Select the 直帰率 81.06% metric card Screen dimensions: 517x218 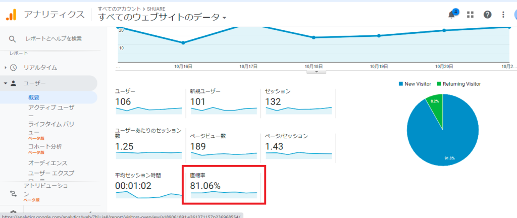click(224, 186)
